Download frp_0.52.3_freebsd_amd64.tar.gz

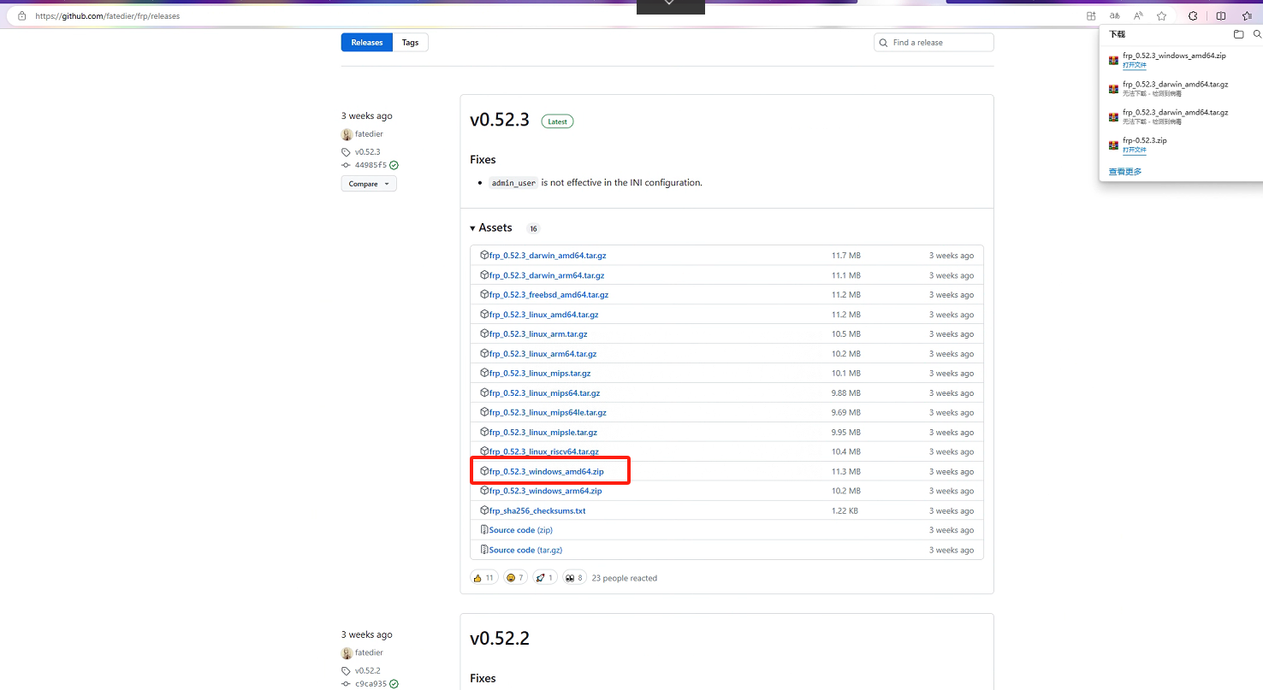[548, 295]
